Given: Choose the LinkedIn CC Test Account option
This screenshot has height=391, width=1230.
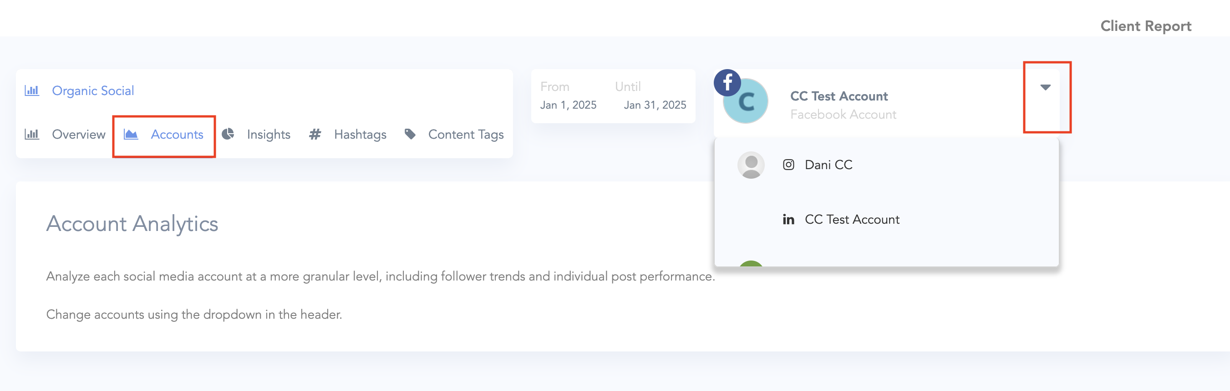Looking at the screenshot, I should [852, 219].
